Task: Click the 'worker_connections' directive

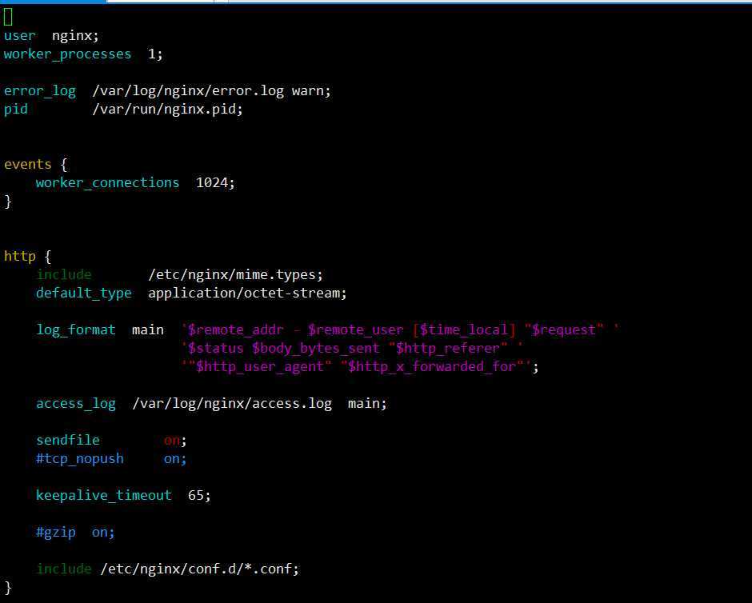Action: click(x=107, y=183)
